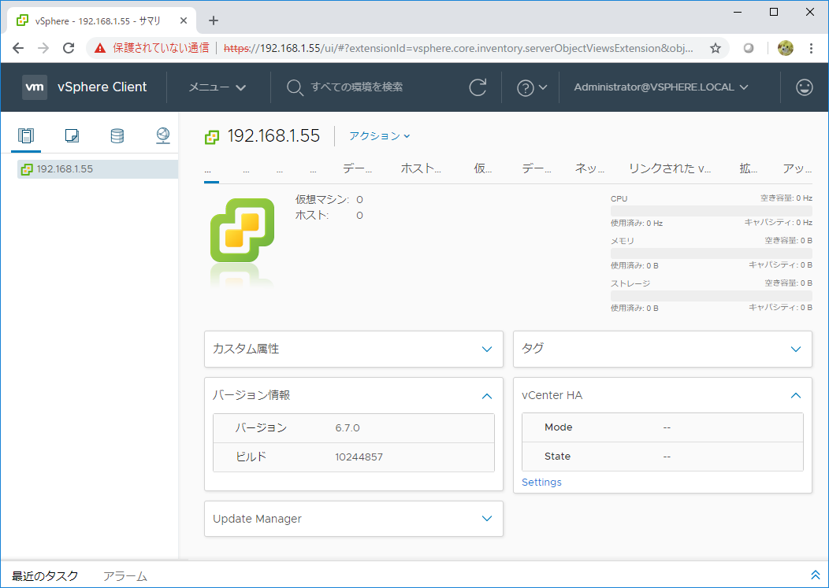Viewport: 829px width, 588px height.
Task: Click the 保護されていない通信 warning text
Action: [x=162, y=49]
